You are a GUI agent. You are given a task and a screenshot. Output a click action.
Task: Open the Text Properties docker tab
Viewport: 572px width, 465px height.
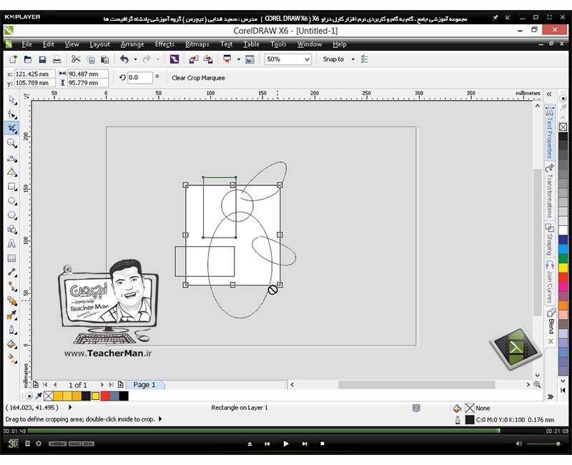click(550, 133)
